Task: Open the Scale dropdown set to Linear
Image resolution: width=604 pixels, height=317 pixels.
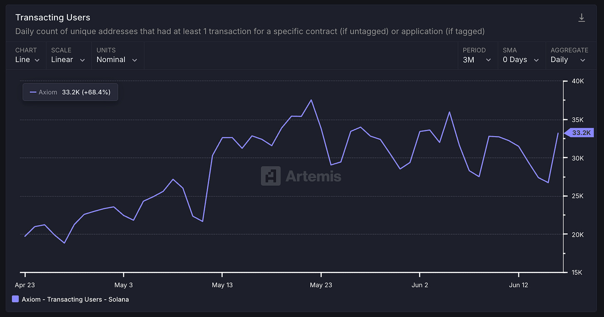Action: click(68, 55)
